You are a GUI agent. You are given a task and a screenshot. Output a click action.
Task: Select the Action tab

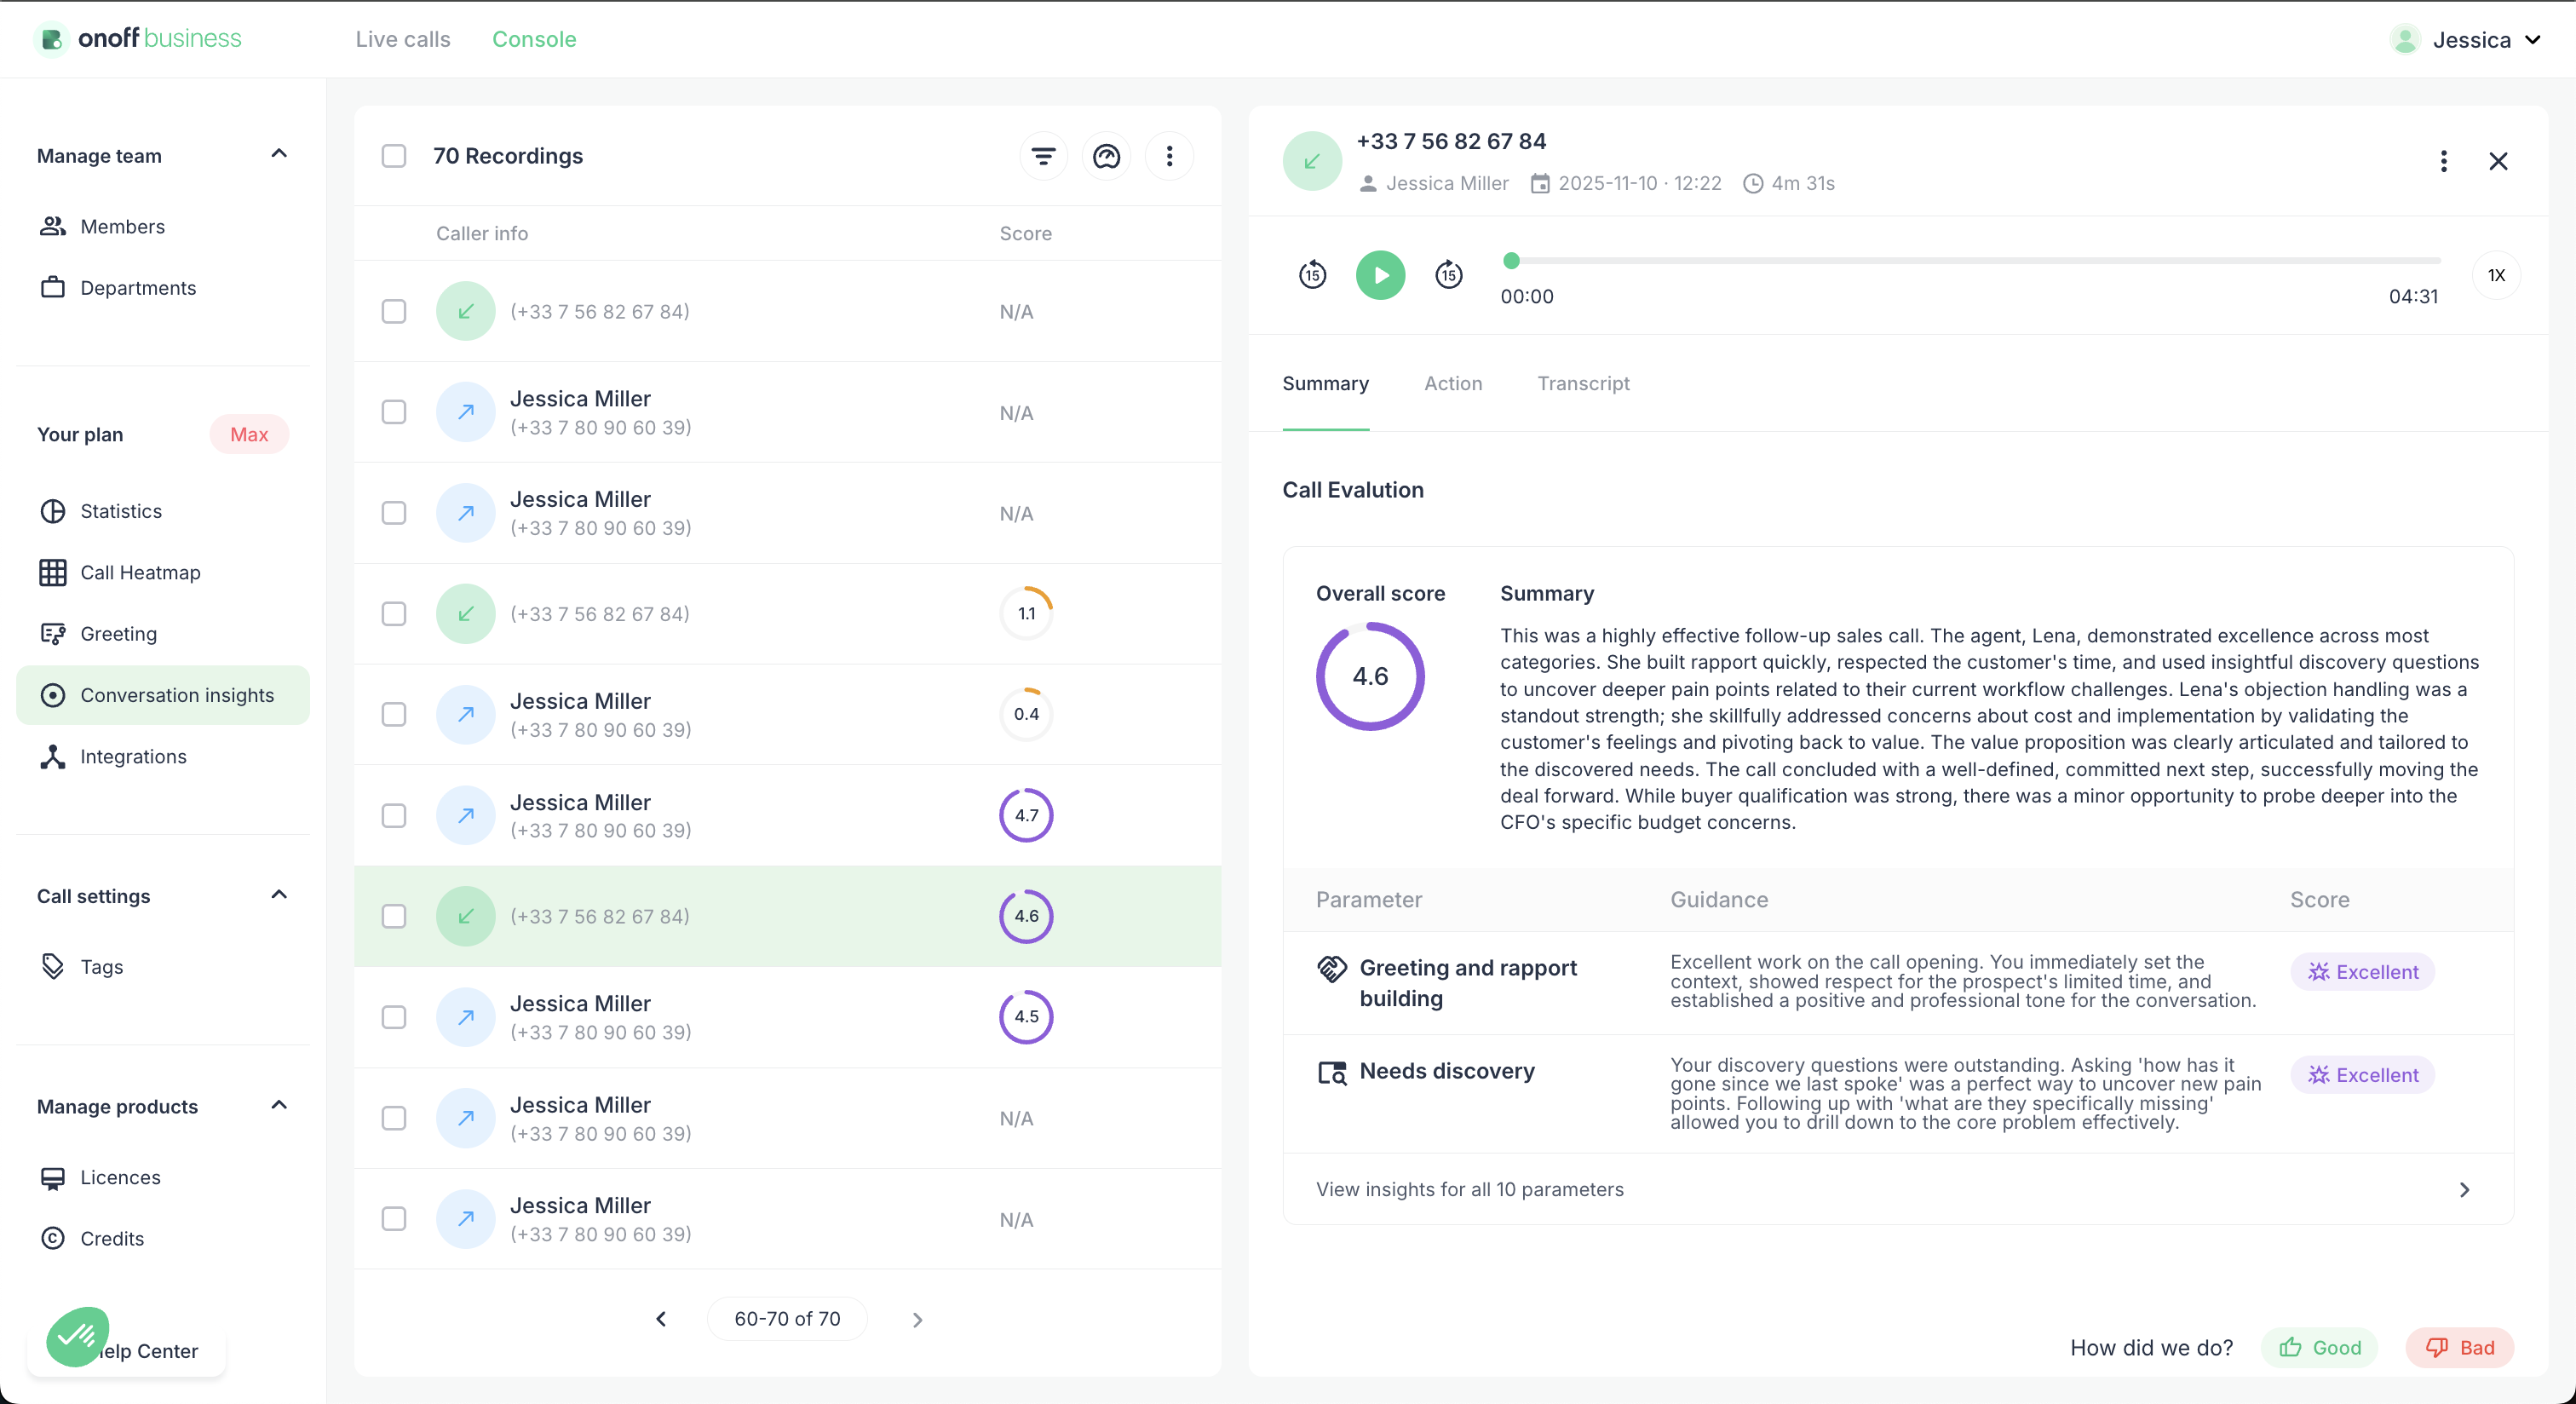pyautogui.click(x=1453, y=384)
